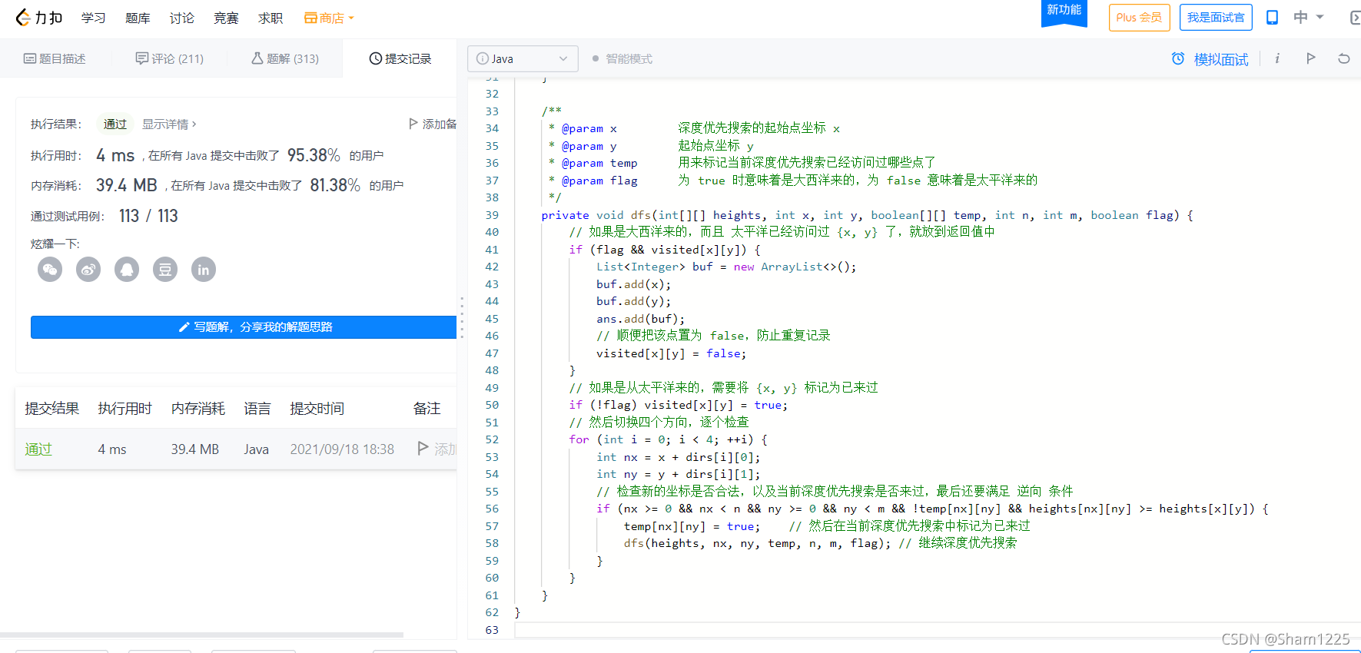
Task: Share via QQ icon
Action: (127, 270)
